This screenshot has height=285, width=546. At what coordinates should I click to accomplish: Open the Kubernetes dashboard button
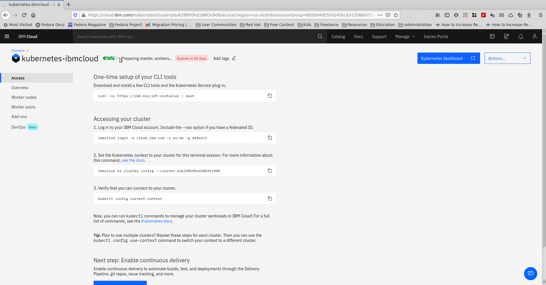pyautogui.click(x=448, y=58)
